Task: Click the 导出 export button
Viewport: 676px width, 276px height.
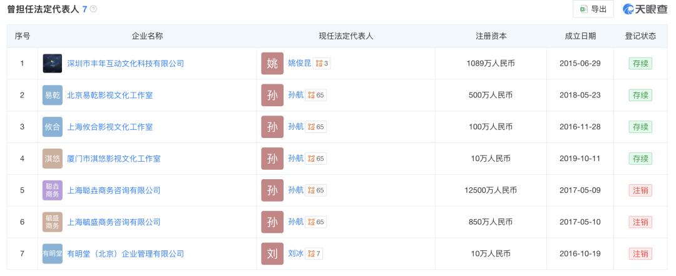Action: pyautogui.click(x=593, y=9)
